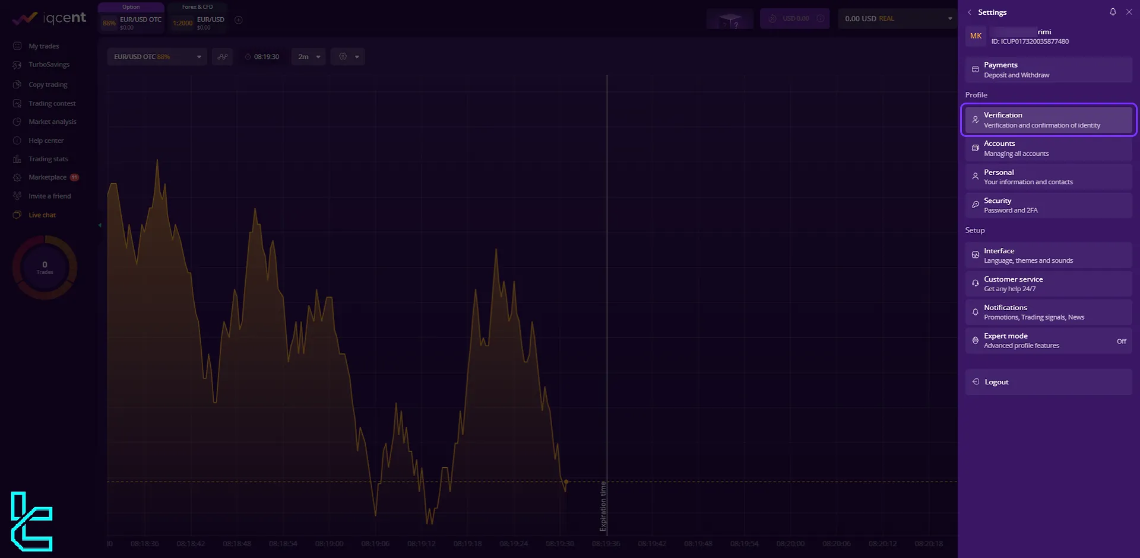The image size is (1140, 558).
Task: Open Security password and 2FA
Action: click(1049, 205)
